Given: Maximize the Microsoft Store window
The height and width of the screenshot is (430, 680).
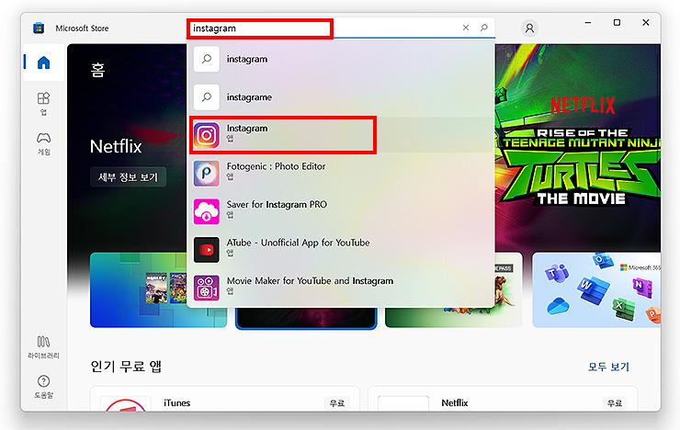Looking at the screenshot, I should [x=617, y=23].
